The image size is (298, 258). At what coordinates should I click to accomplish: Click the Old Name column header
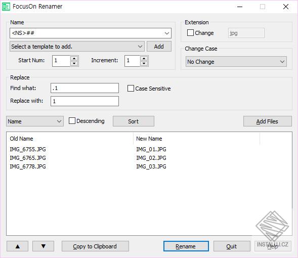(70, 139)
